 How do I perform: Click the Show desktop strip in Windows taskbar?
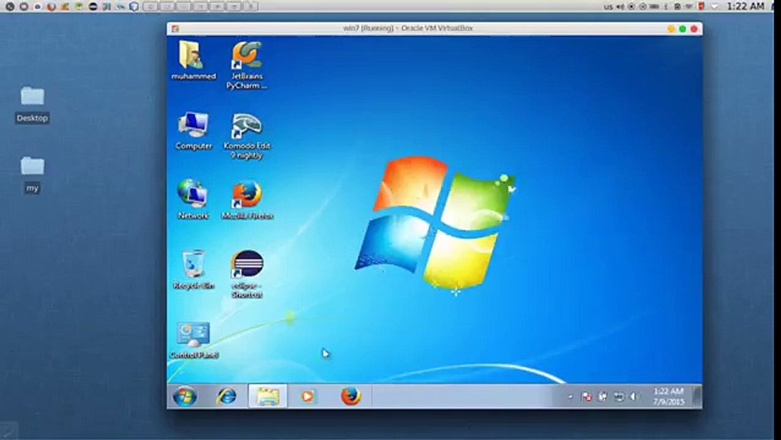point(698,397)
